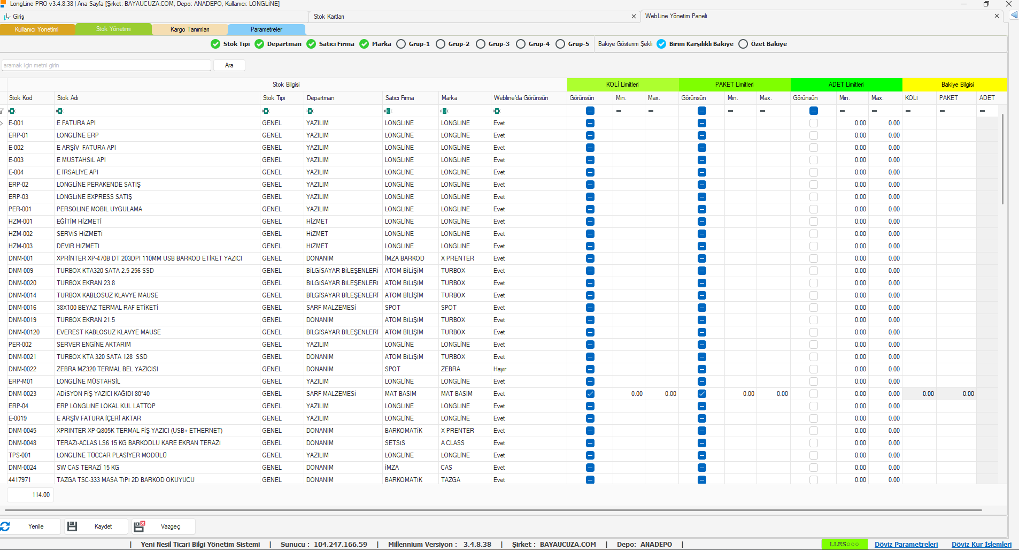The image size is (1019, 550).
Task: Click the Kaydet save disk icon
Action: pos(72,526)
